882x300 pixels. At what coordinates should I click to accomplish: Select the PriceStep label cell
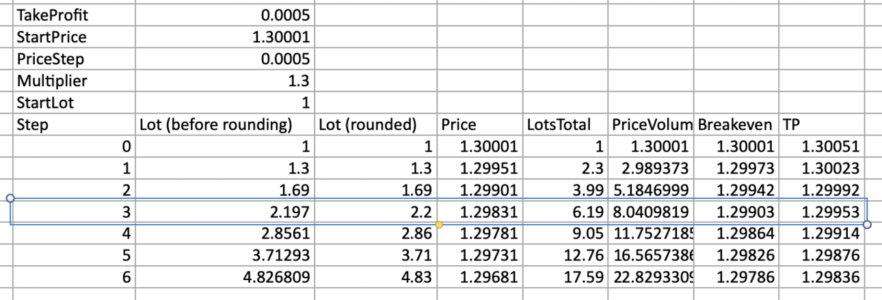(73, 57)
